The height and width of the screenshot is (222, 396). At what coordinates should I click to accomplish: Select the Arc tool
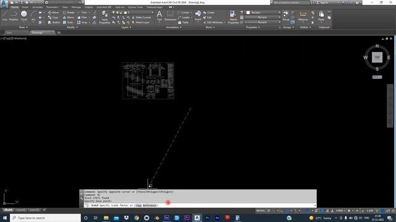[x=33, y=16]
